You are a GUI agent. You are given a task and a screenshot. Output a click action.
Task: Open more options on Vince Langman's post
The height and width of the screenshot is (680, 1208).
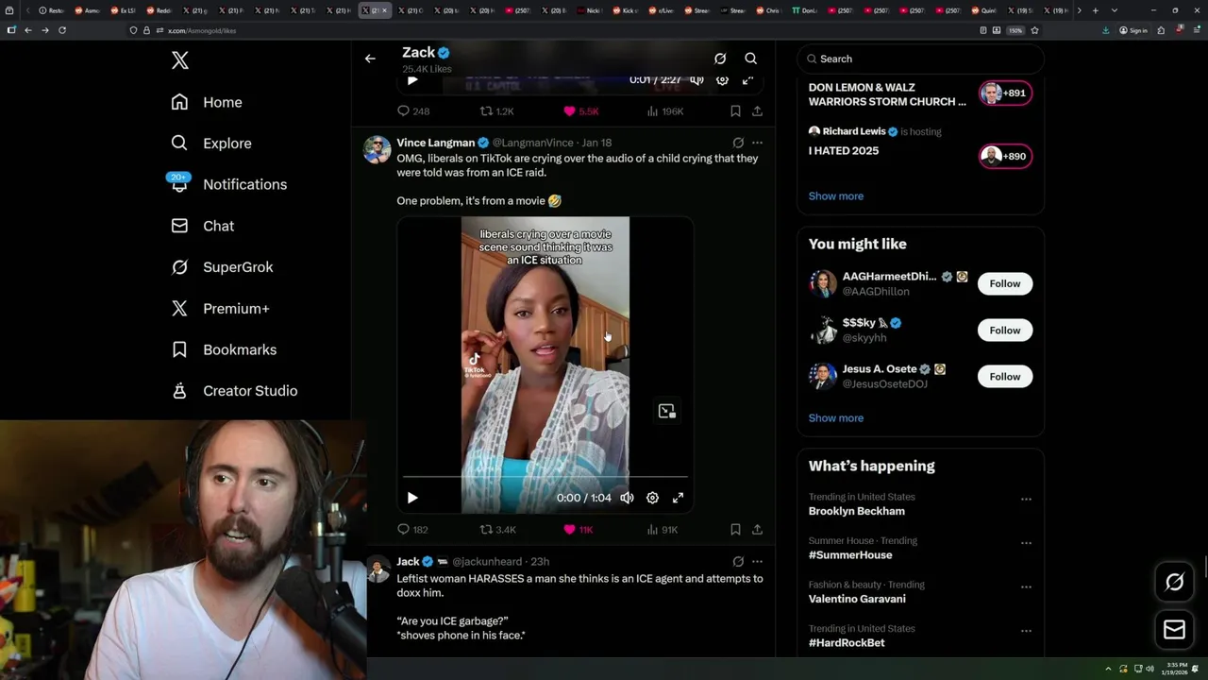(757, 143)
